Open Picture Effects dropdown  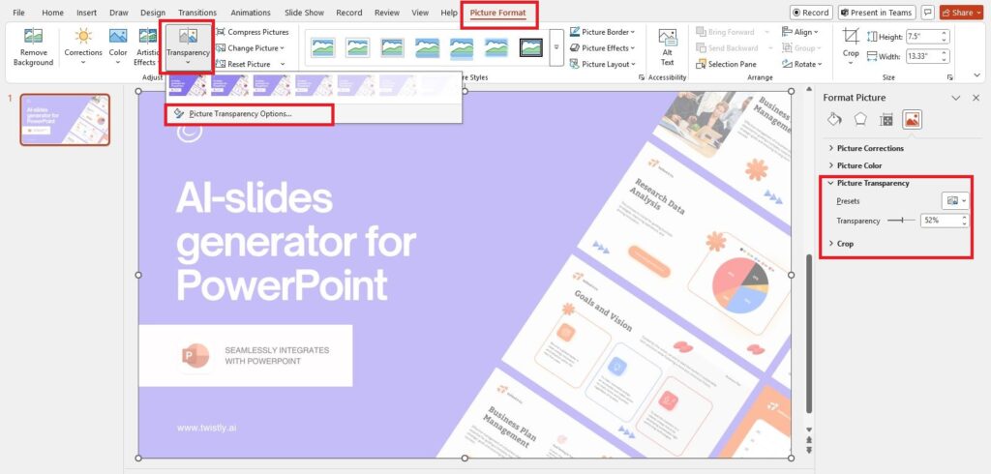pyautogui.click(x=602, y=48)
